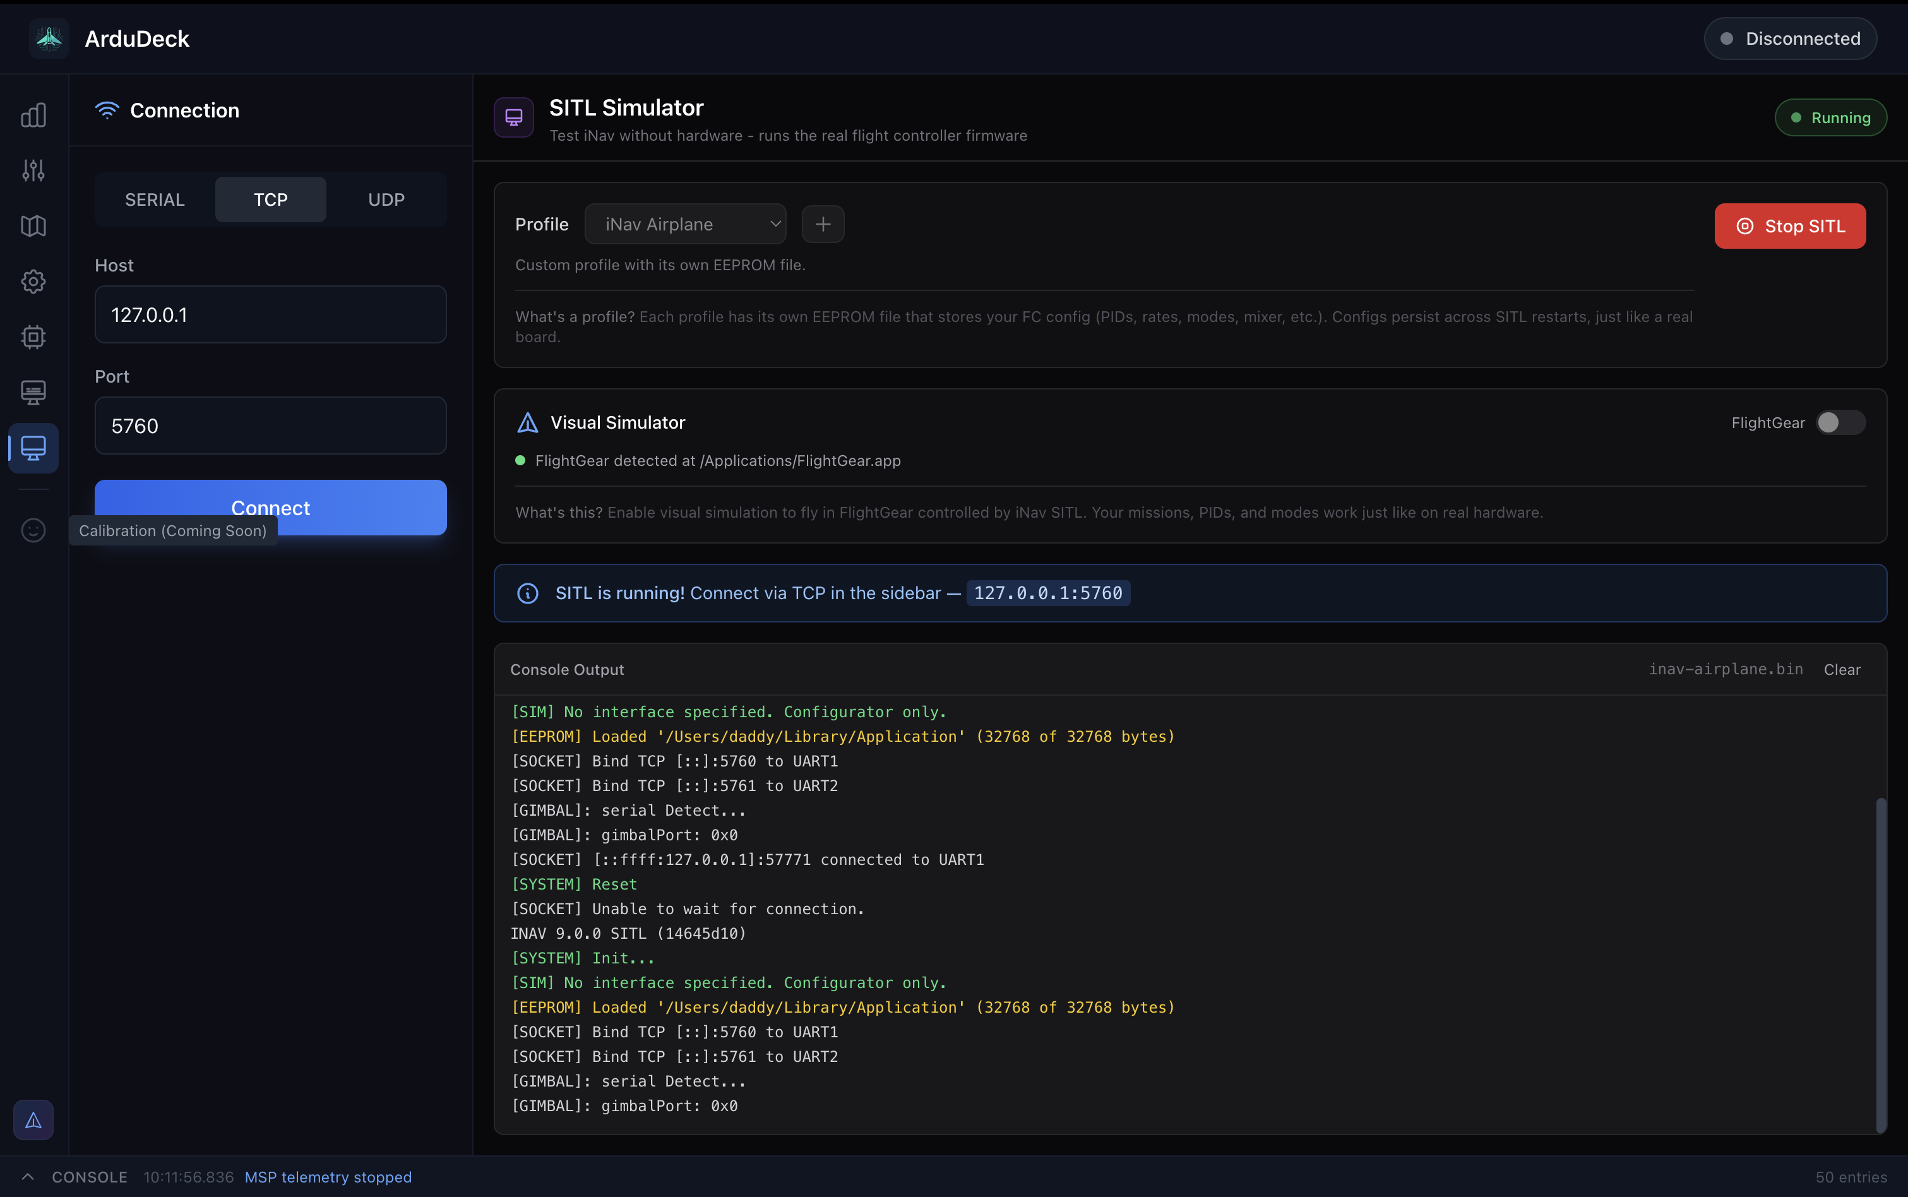Click the Connection wifi icon

click(107, 110)
